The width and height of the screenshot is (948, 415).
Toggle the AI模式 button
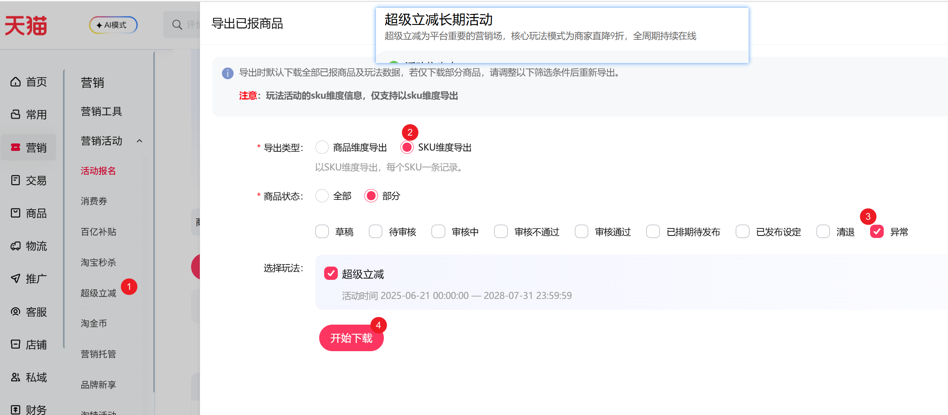click(113, 25)
